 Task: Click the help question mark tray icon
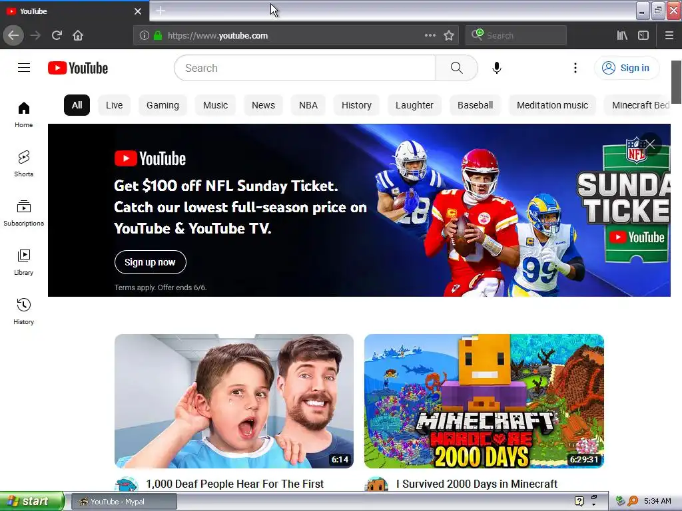tap(579, 501)
